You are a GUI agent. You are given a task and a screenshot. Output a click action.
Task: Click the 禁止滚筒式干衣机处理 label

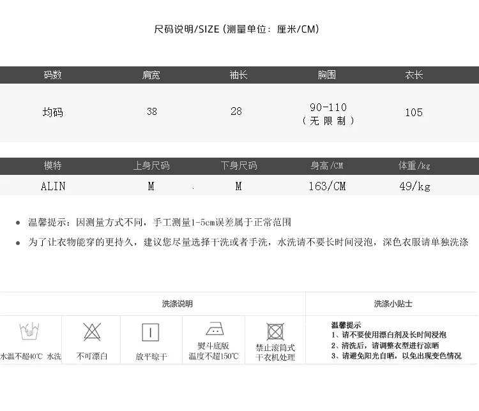pyautogui.click(x=275, y=352)
